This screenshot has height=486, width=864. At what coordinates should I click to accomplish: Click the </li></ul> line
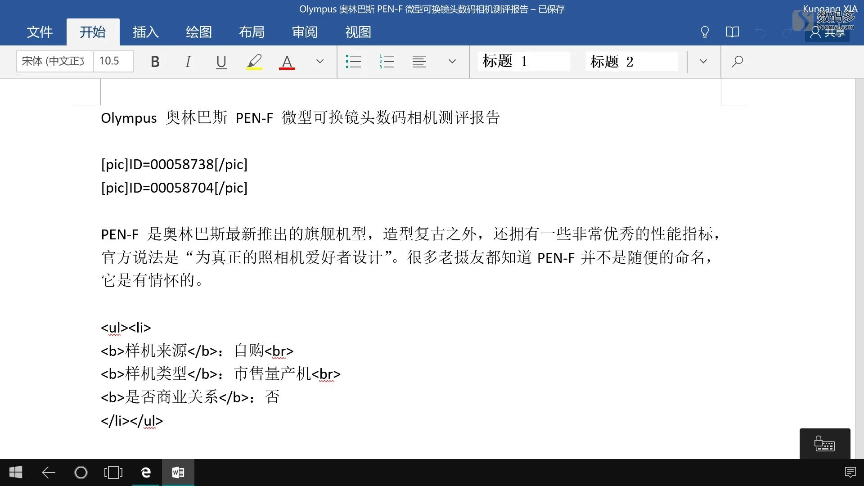point(132,421)
